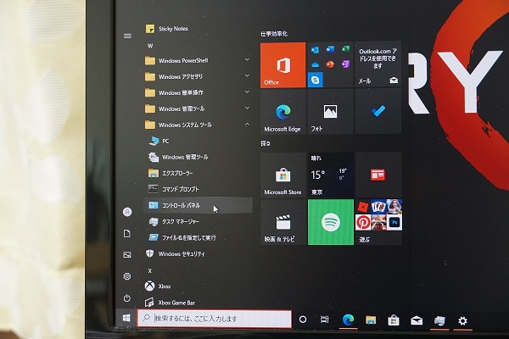Open Microsoft Edge from the taskbar
Screen dimensions: 509x339
[349, 320]
